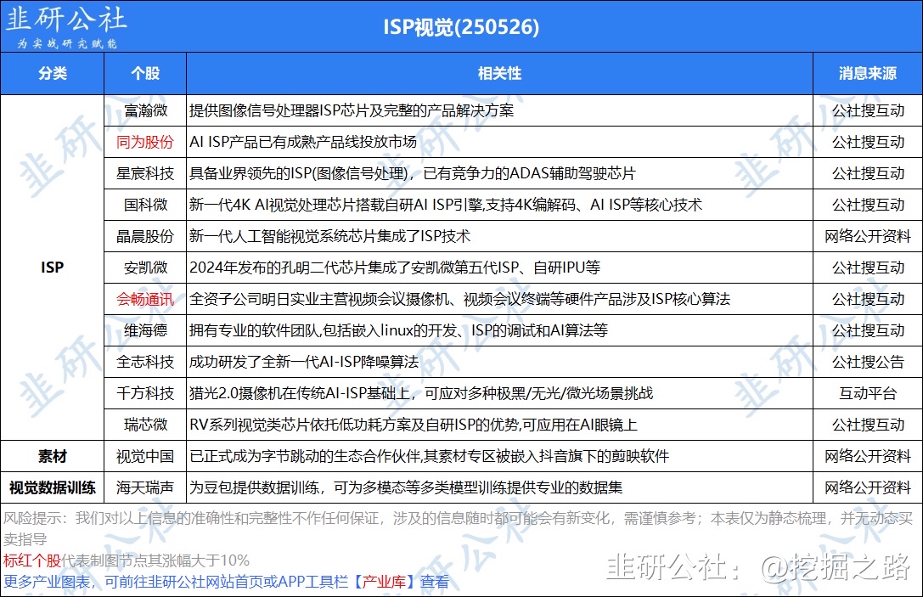Select stock 富瀚微
Image resolution: width=923 pixels, height=597 pixels.
pyautogui.click(x=145, y=110)
